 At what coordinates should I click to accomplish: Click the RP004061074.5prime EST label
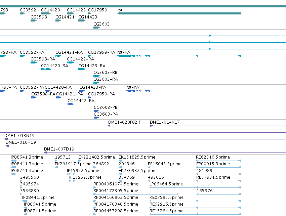coord(116,184)
